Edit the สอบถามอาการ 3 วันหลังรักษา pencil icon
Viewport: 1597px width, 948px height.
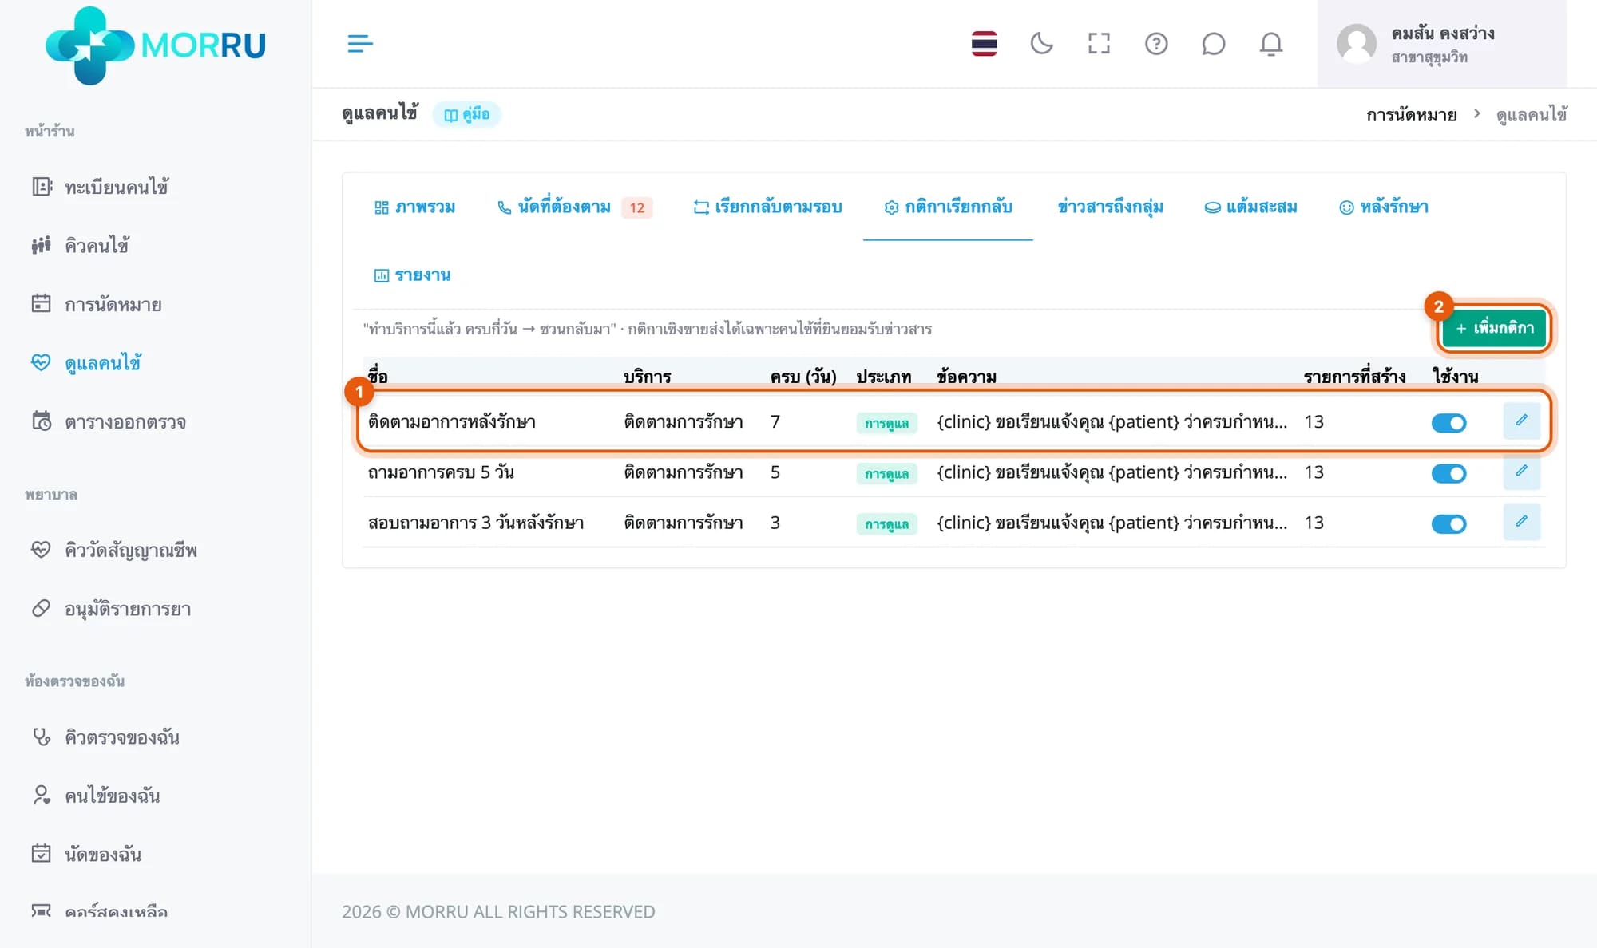[x=1521, y=522]
